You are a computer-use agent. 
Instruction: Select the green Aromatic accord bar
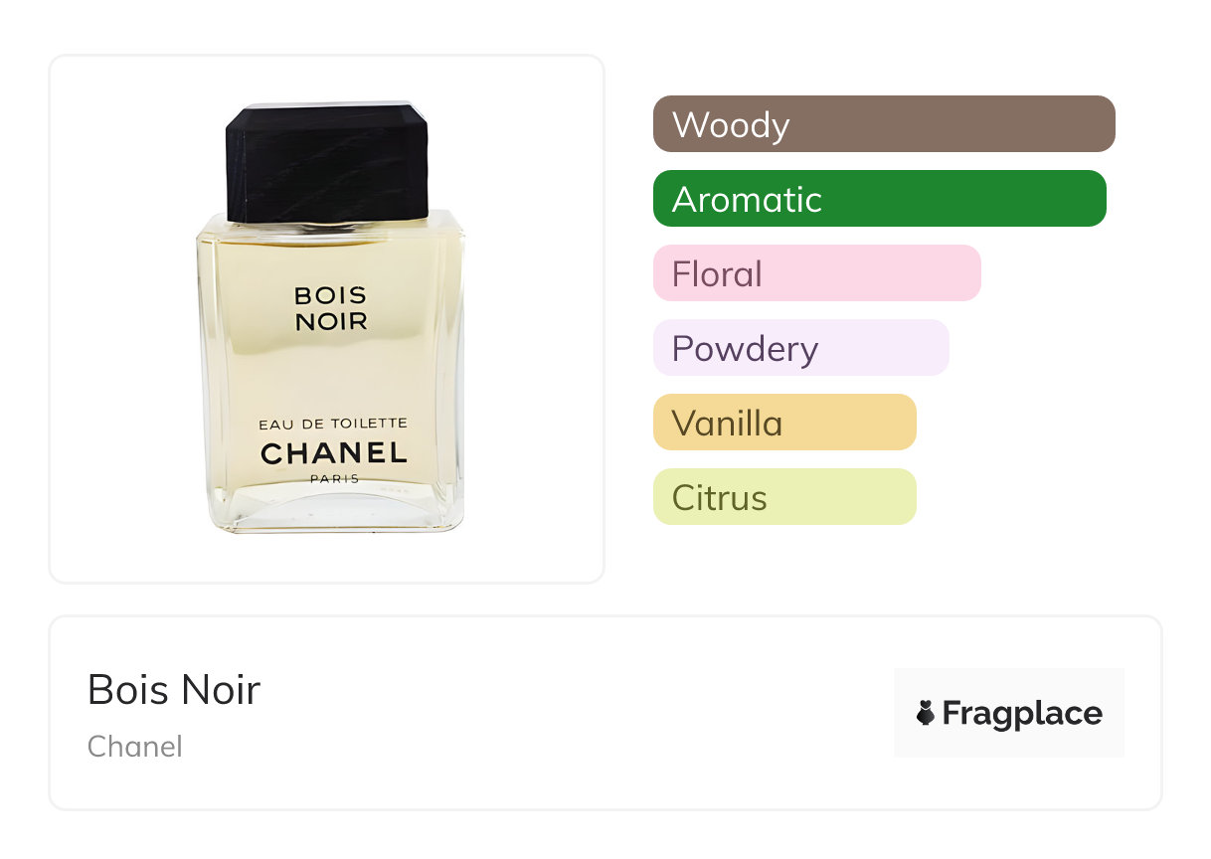pyautogui.click(x=879, y=199)
